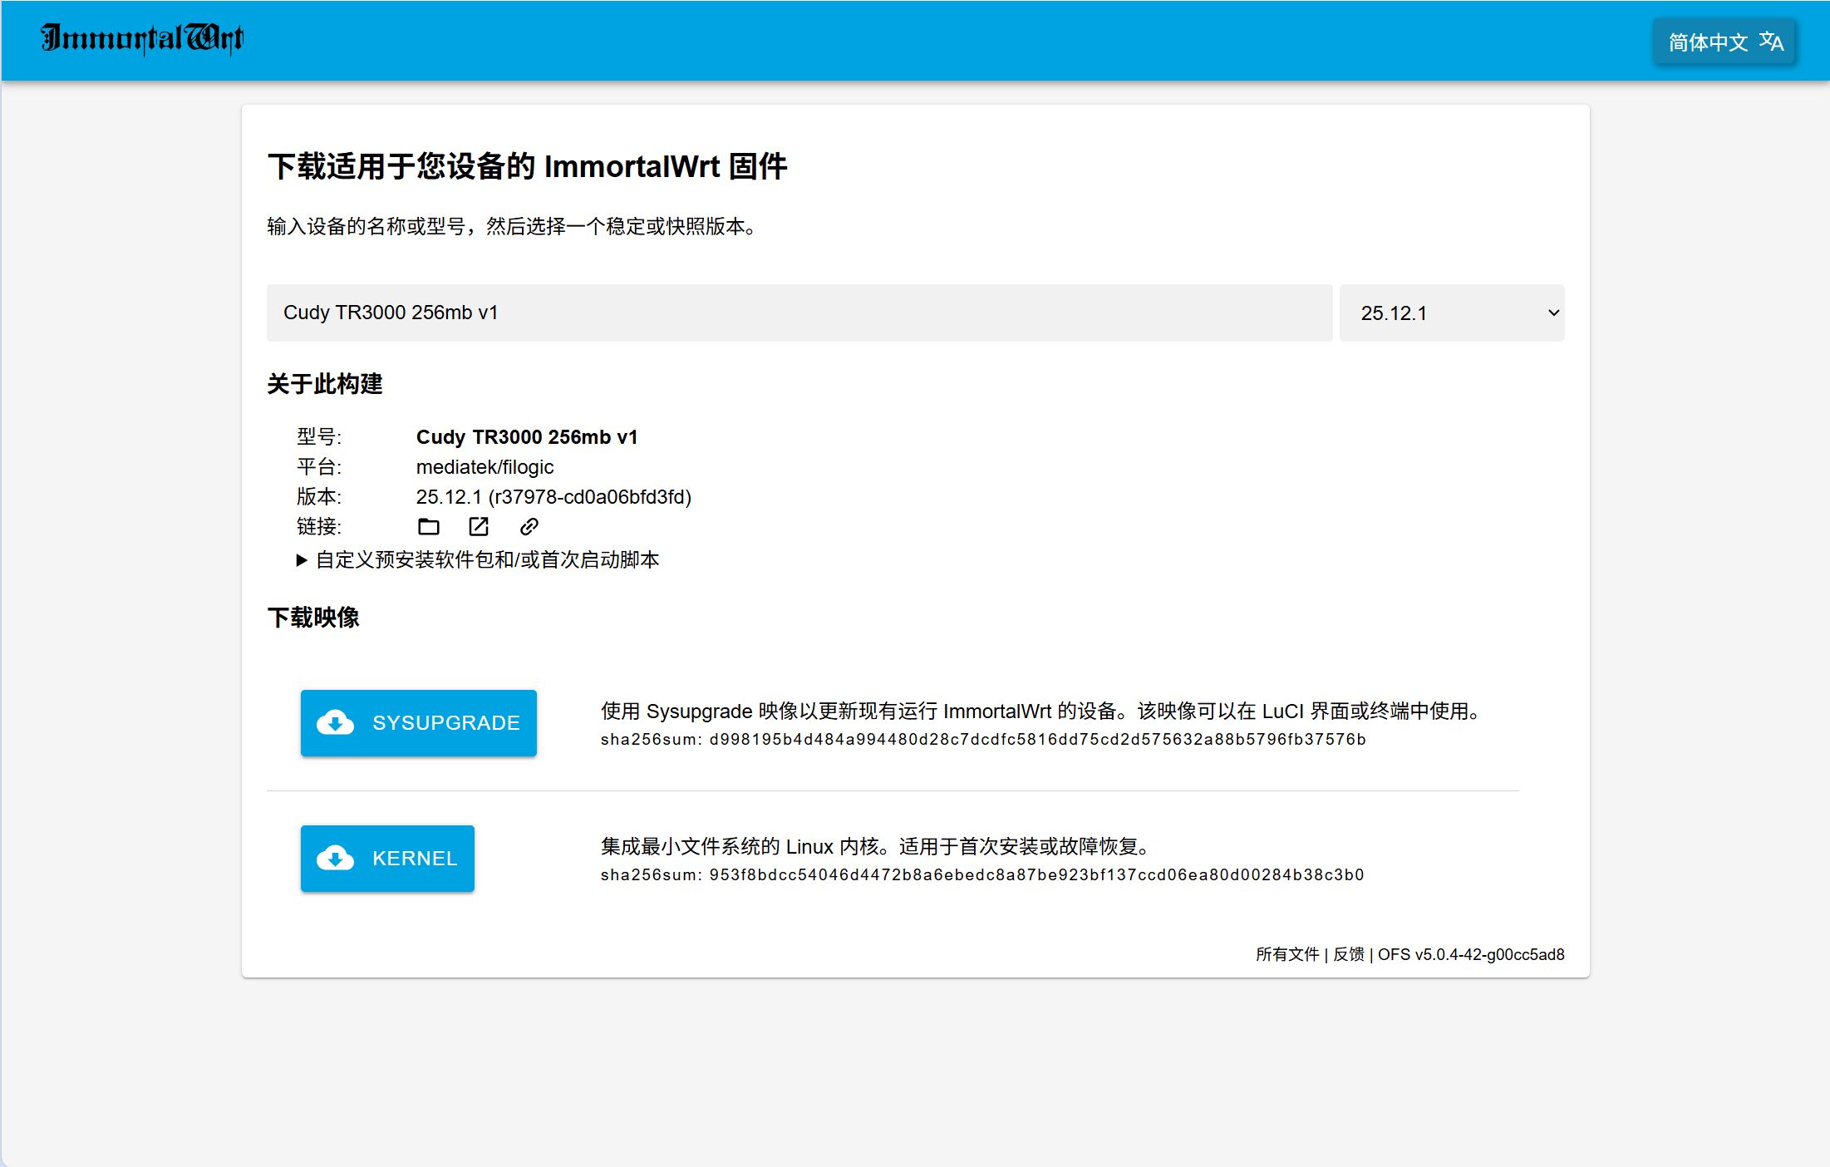Open the 25.12.1 version dropdown
Screen dimensions: 1830x1167
[x=1452, y=313]
